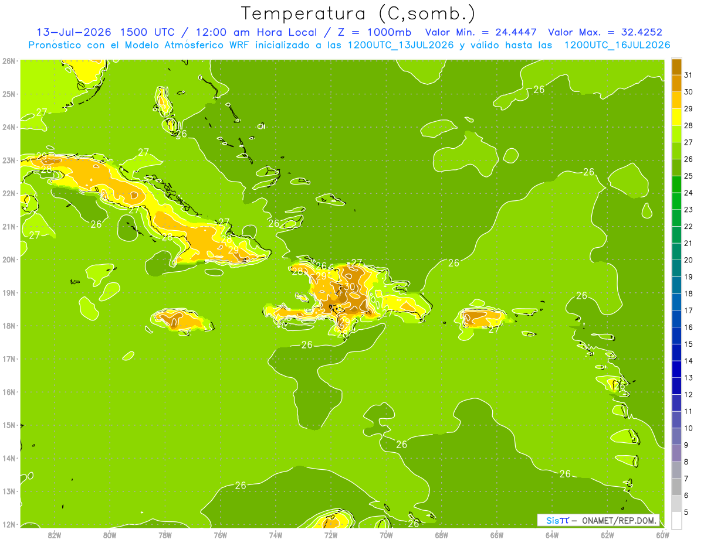Select "Valor Min. = 24.4447"
704x543 pixels.
pos(481,32)
